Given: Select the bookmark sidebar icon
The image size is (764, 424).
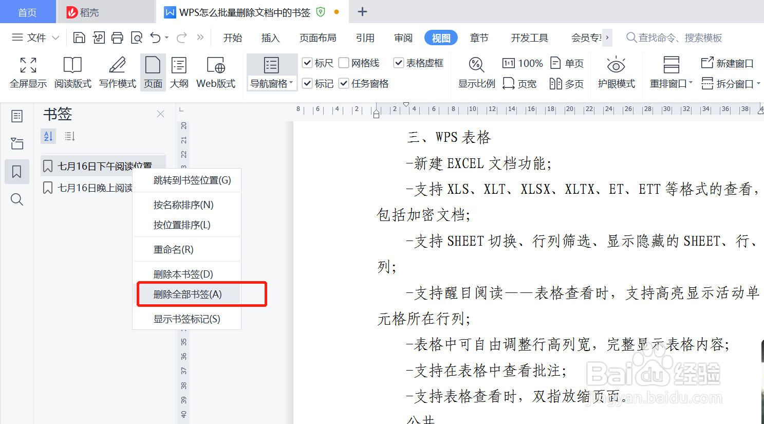Looking at the screenshot, I should click(x=17, y=172).
